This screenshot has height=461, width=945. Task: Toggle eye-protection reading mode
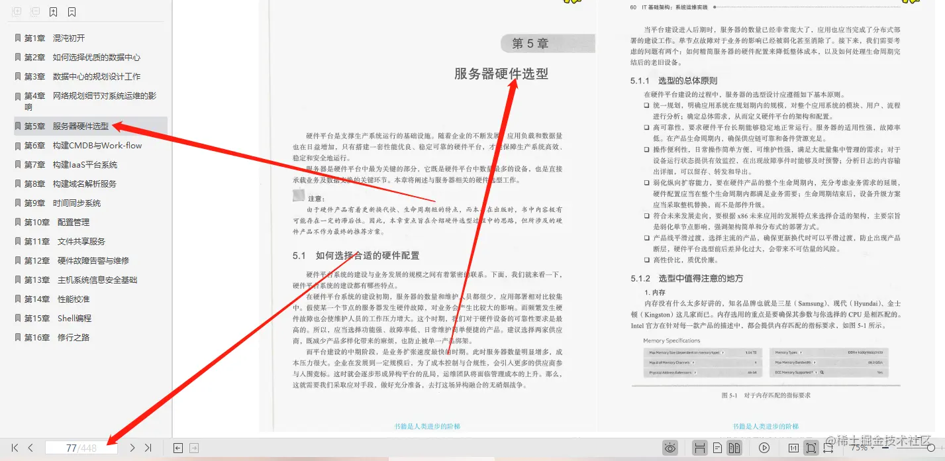[x=670, y=448]
